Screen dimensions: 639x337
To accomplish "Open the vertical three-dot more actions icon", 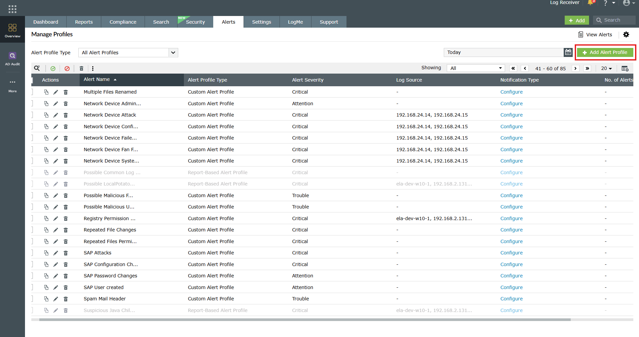I will pos(93,68).
